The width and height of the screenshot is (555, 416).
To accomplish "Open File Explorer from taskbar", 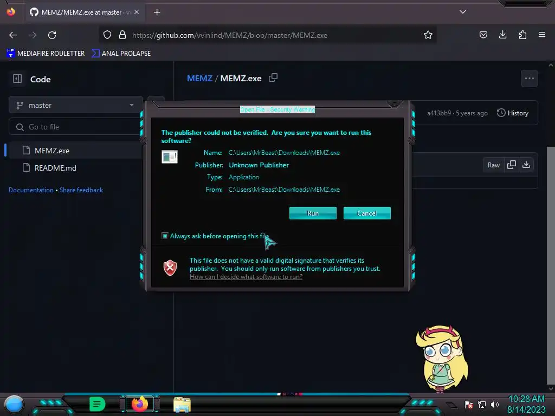I will (x=182, y=405).
